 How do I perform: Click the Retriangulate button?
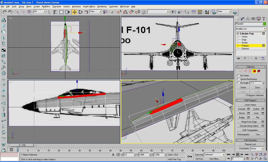[x=243, y=134]
